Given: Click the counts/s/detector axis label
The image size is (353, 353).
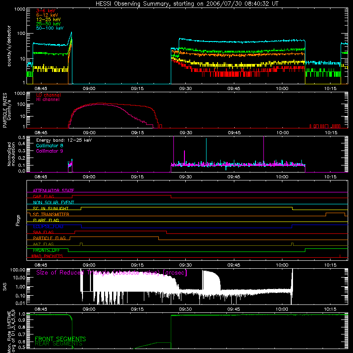Looking at the screenshot, I should 9,46.
